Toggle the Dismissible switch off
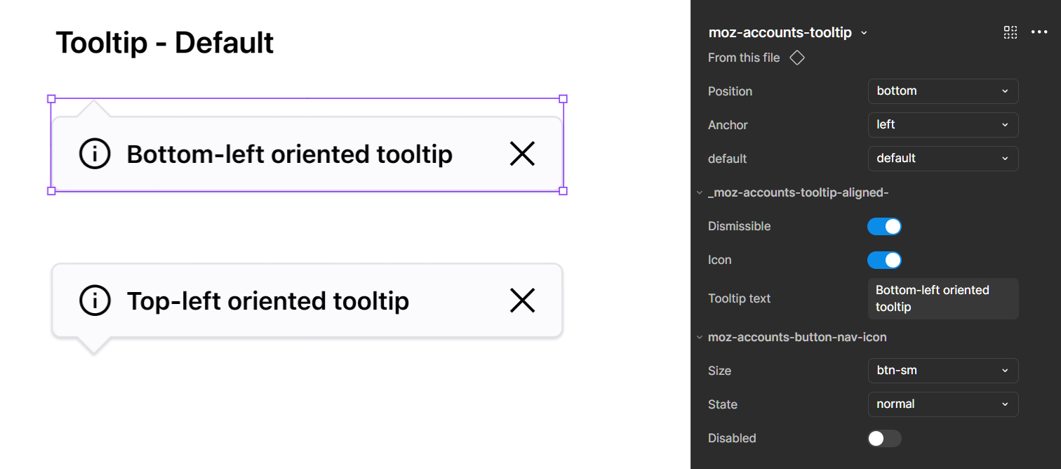This screenshot has height=469, width=1061. pyautogui.click(x=884, y=226)
